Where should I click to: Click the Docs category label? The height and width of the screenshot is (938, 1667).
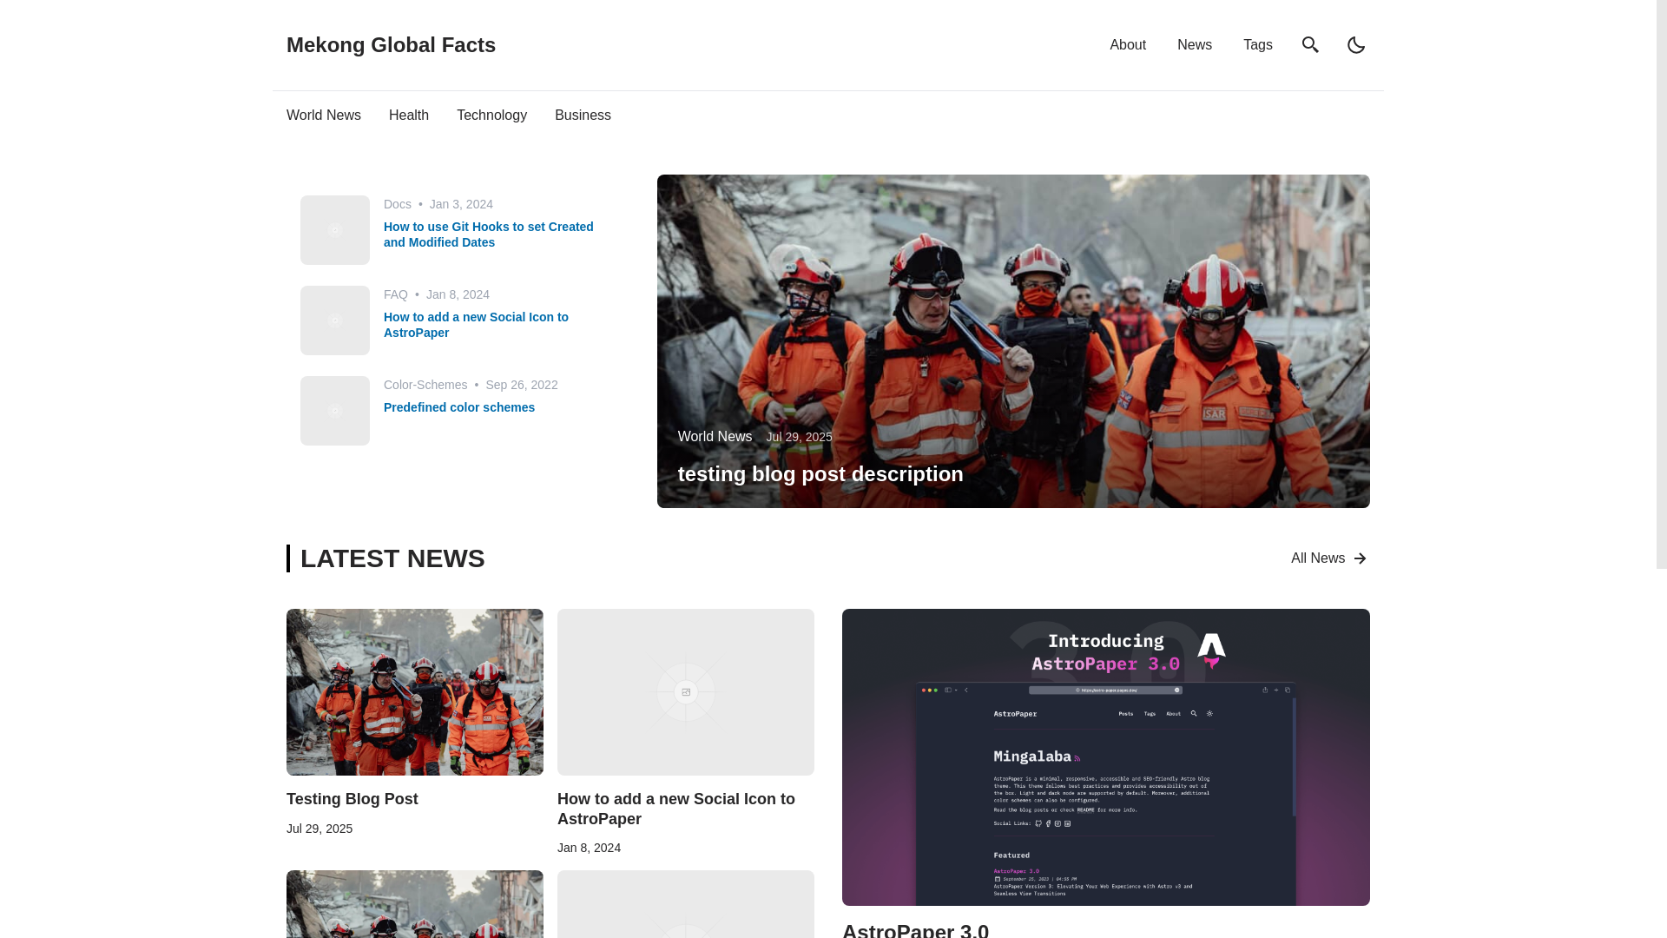pyautogui.click(x=398, y=204)
